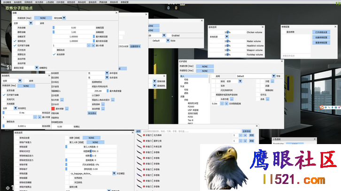Click plus next to 0.0m 文本剔除距离
The image size is (341, 191).
[226, 104]
